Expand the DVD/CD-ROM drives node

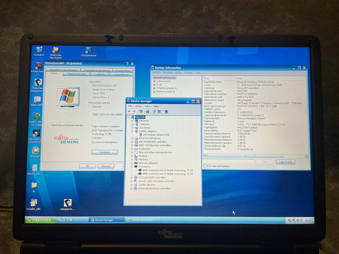132,138
